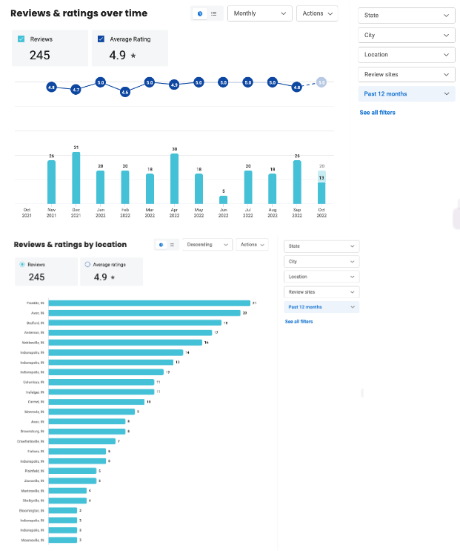Open the Descending sort dropdown

[x=207, y=245]
